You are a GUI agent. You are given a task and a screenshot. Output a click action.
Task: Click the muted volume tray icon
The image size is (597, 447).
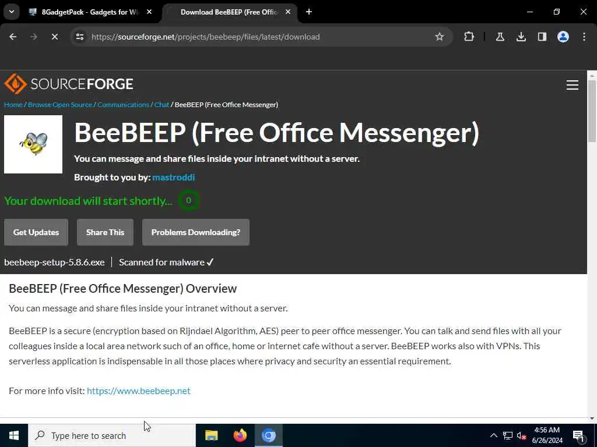pyautogui.click(x=522, y=435)
